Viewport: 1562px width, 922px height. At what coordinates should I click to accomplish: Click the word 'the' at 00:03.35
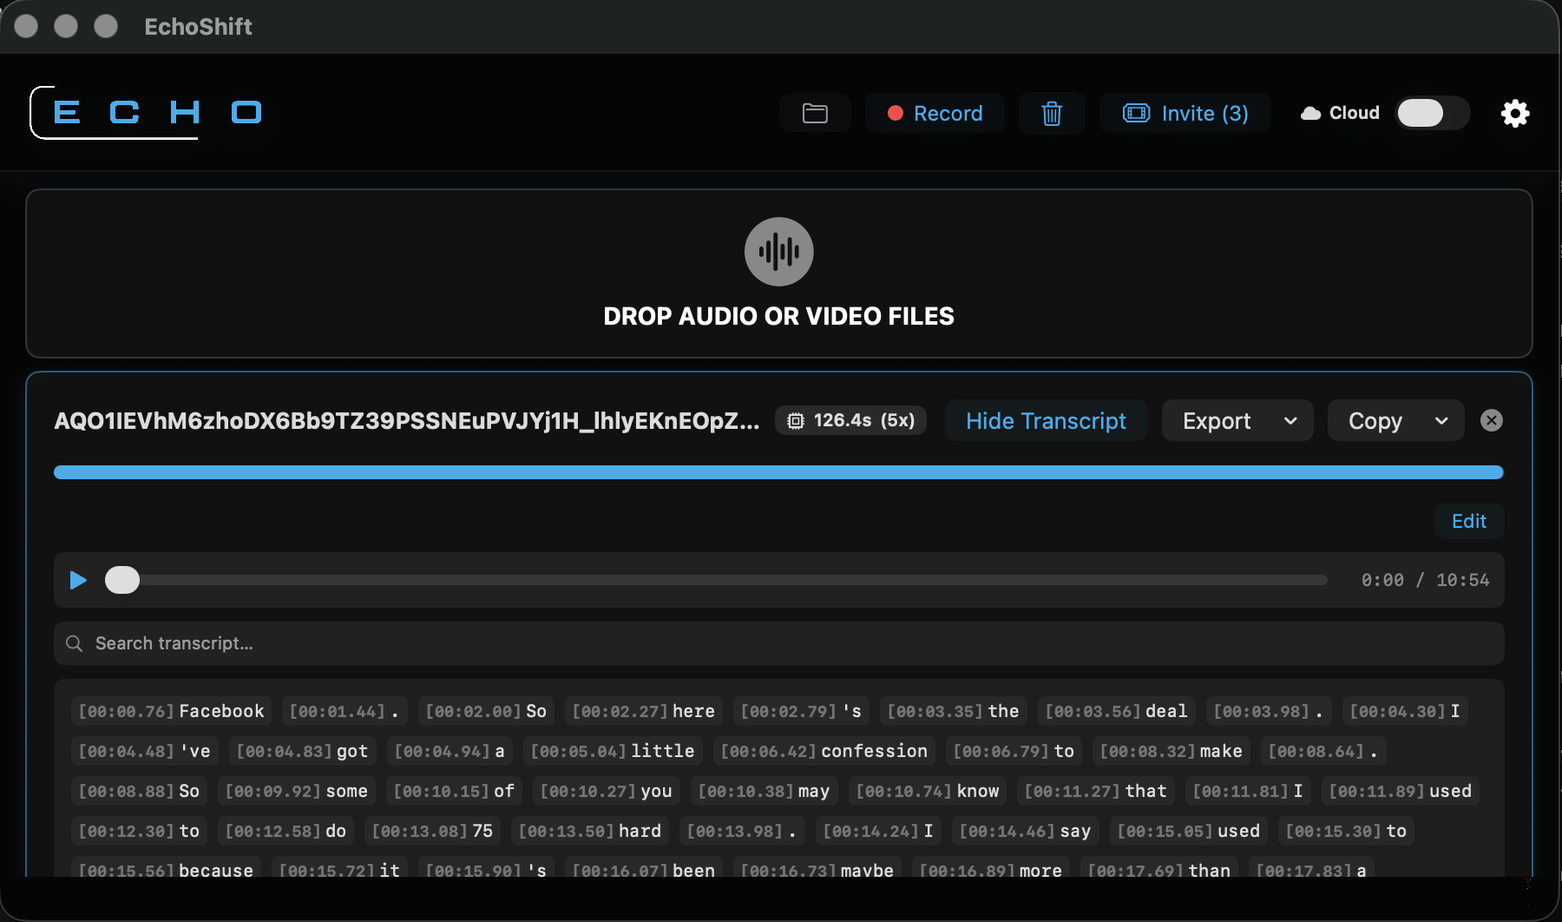954,711
